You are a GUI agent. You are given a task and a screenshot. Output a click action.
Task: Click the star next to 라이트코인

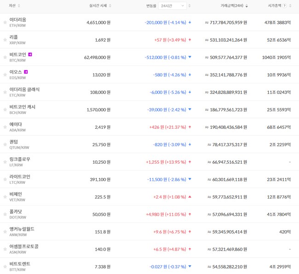5,179
